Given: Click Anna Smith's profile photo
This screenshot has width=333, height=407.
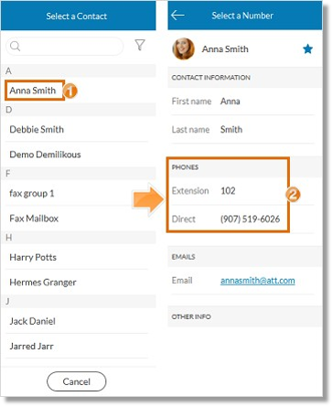Looking at the screenshot, I should [183, 48].
